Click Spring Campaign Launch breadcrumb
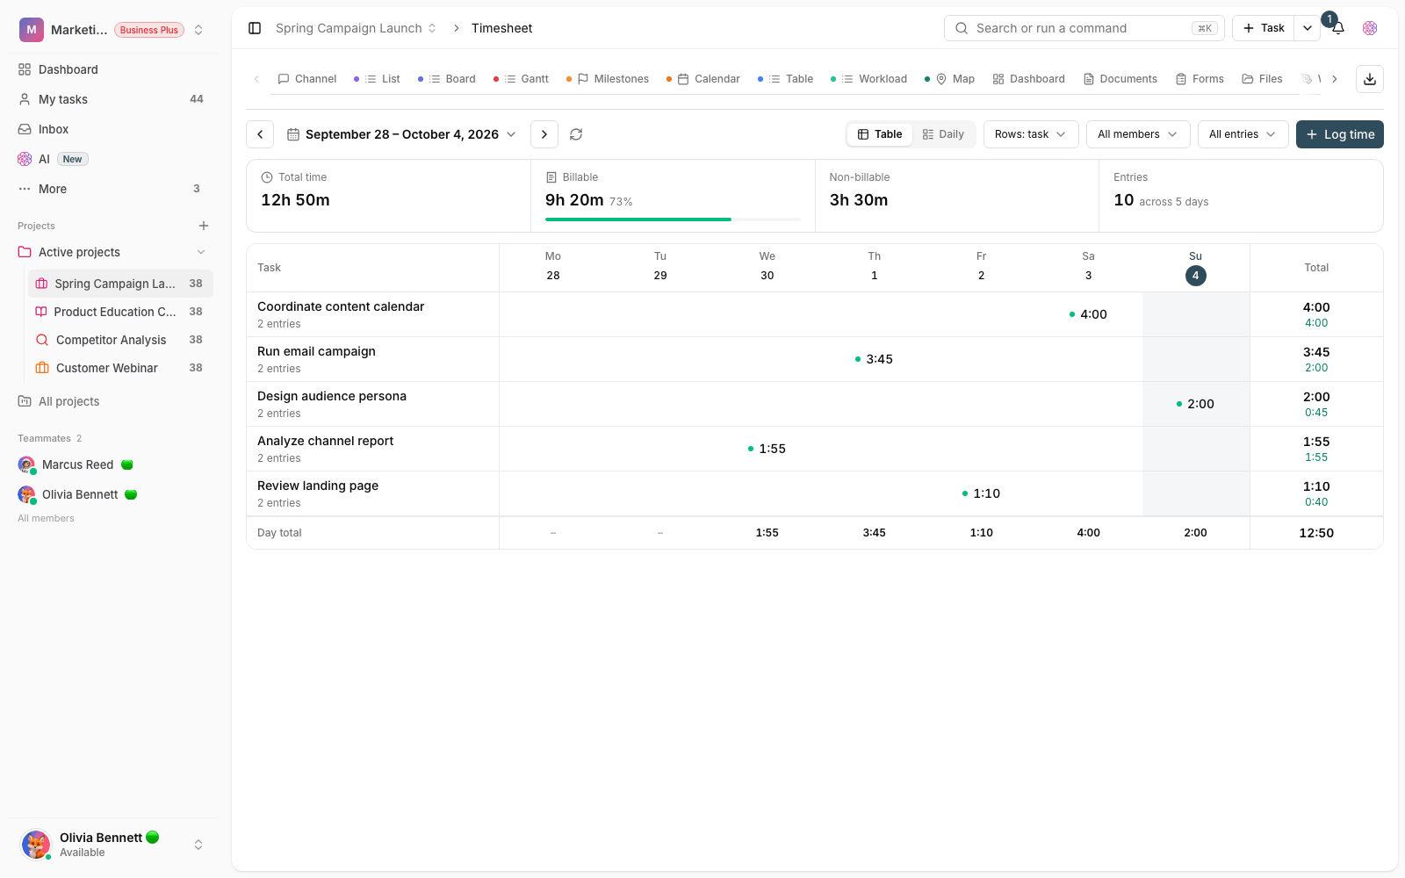Image resolution: width=1405 pixels, height=878 pixels. 356,28
